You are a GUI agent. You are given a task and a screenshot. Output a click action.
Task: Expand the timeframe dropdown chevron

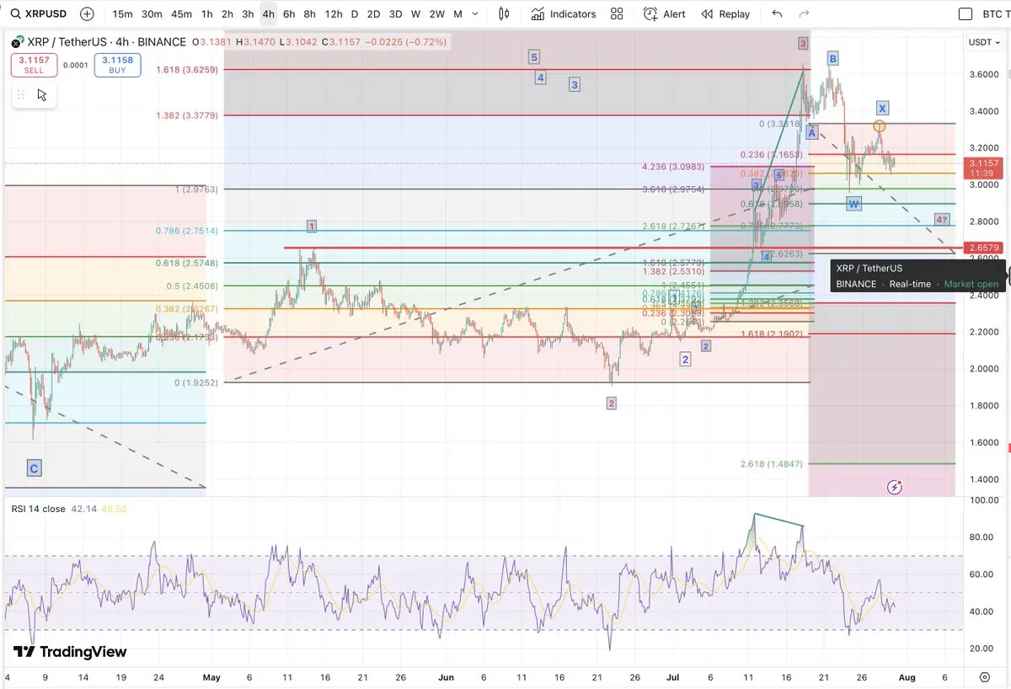click(476, 14)
